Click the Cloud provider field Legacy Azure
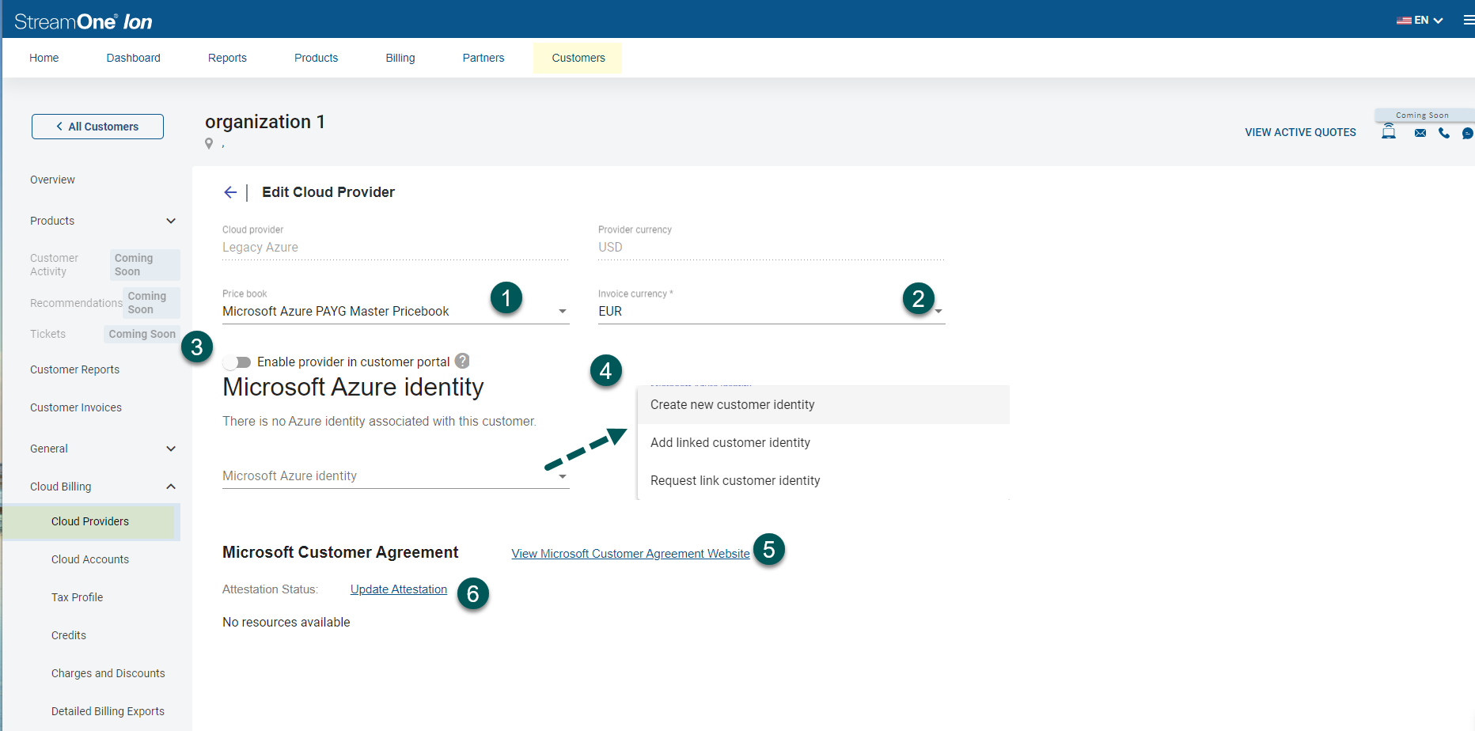Viewport: 1475px width, 731px height. click(396, 248)
